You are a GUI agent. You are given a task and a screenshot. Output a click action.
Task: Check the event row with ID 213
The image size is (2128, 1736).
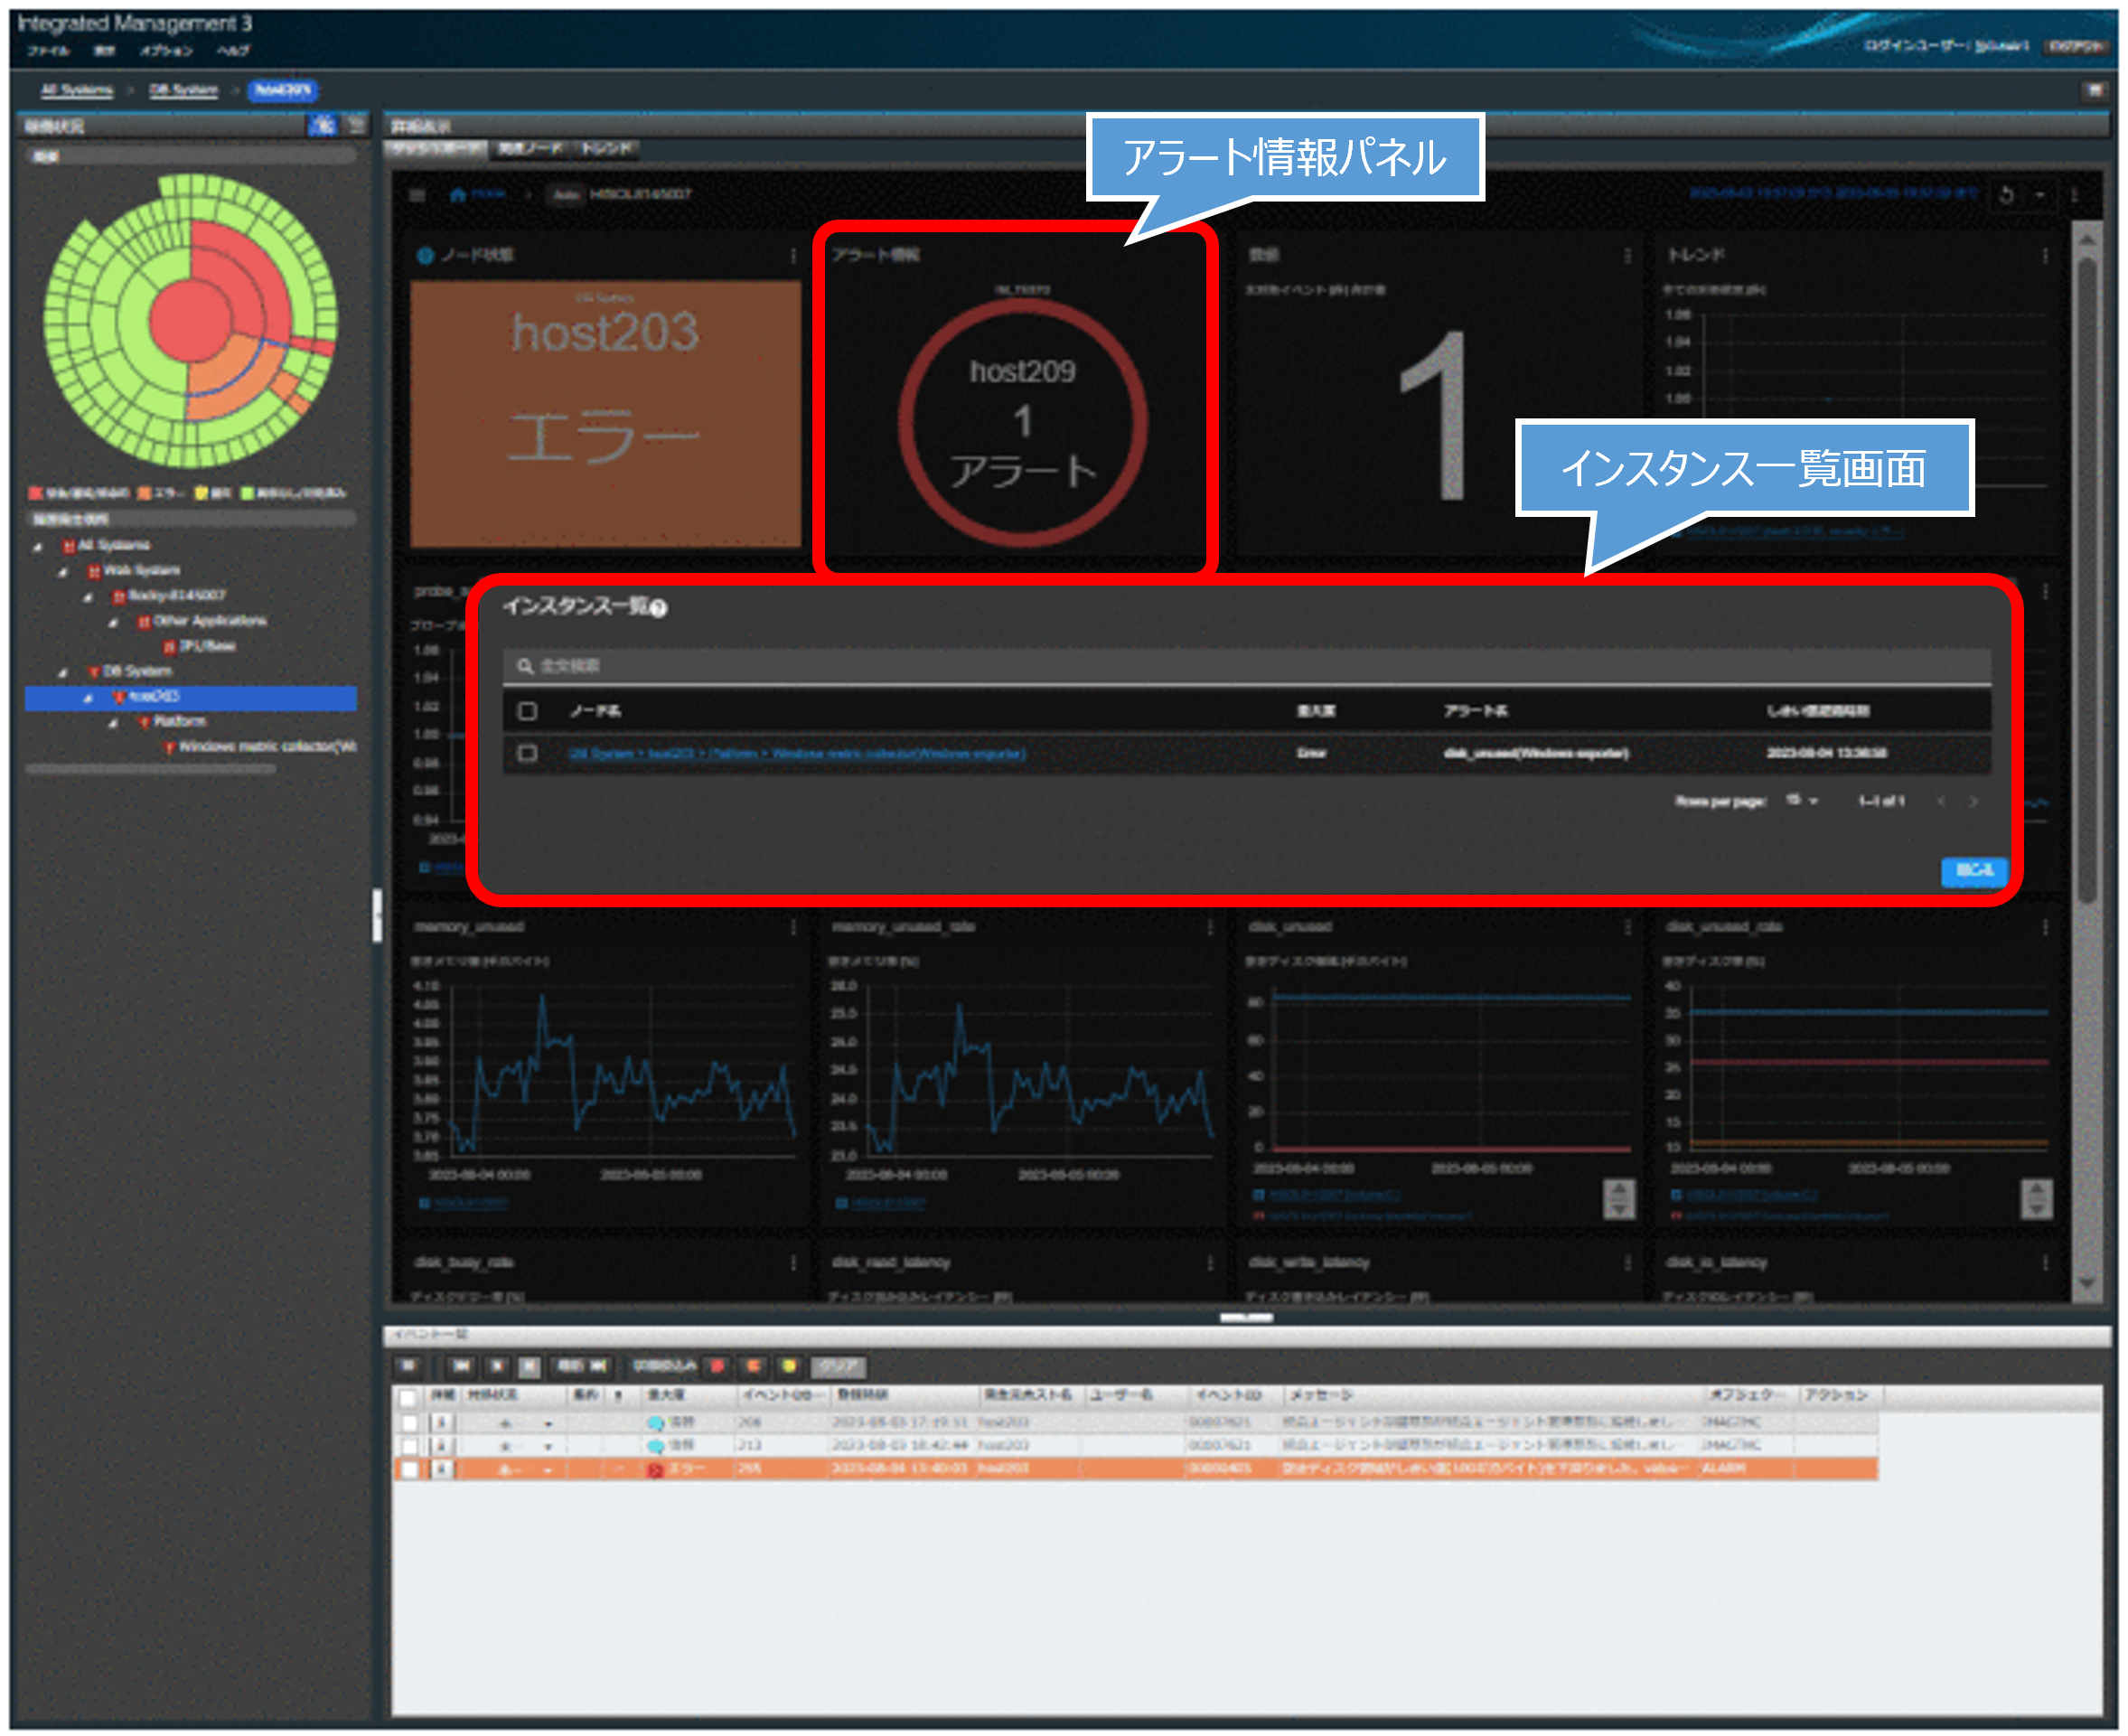(x=408, y=1446)
